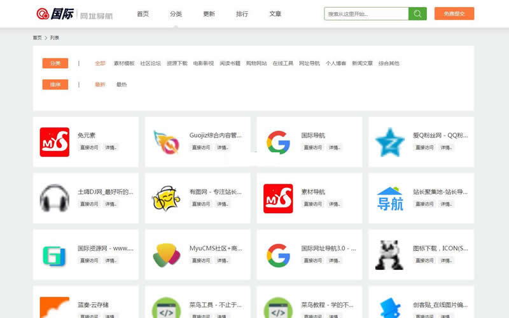This screenshot has height=318, width=509.
Task: Sort the list by 最热
Action: point(122,84)
